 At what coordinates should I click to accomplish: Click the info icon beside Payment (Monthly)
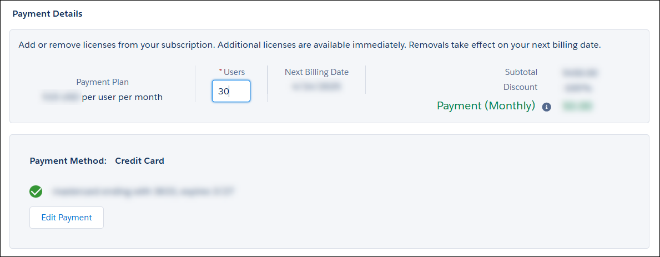coord(546,107)
